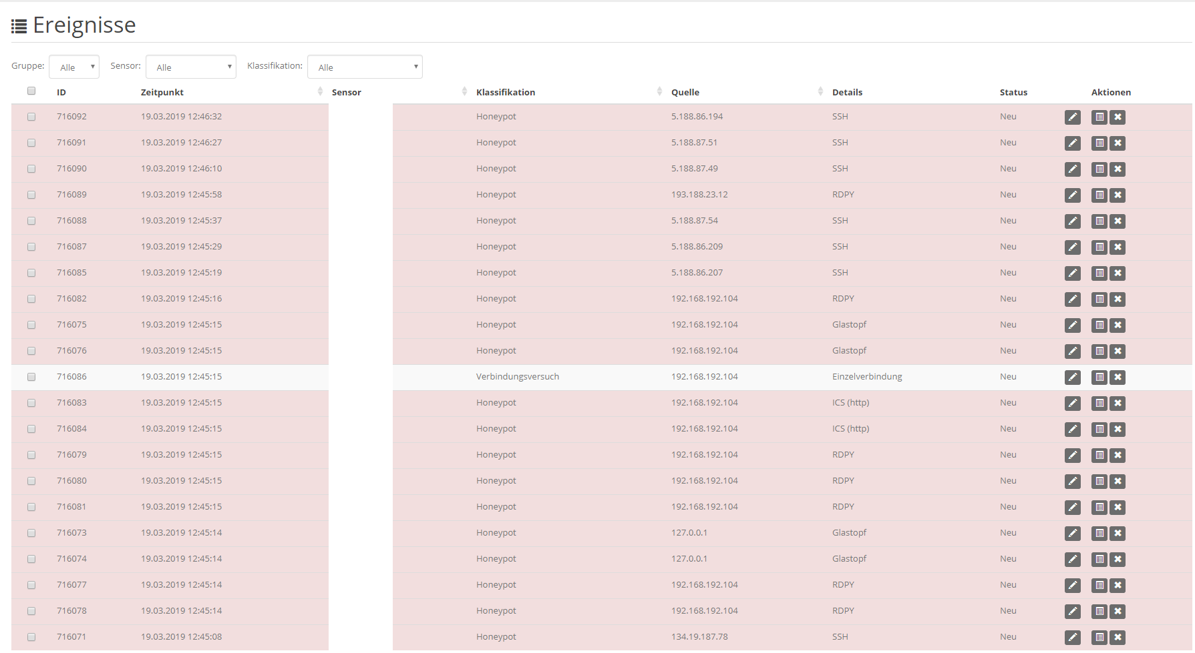Open the Sensor filter dropdown
This screenshot has height=653, width=1195.
pos(191,67)
